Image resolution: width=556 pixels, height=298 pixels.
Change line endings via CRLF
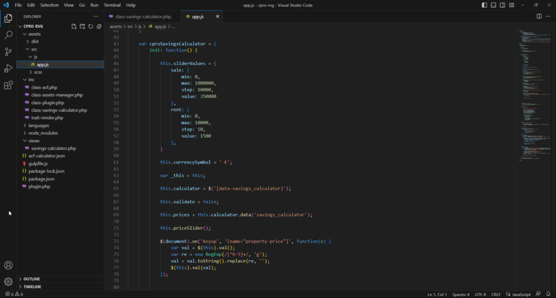click(x=496, y=294)
